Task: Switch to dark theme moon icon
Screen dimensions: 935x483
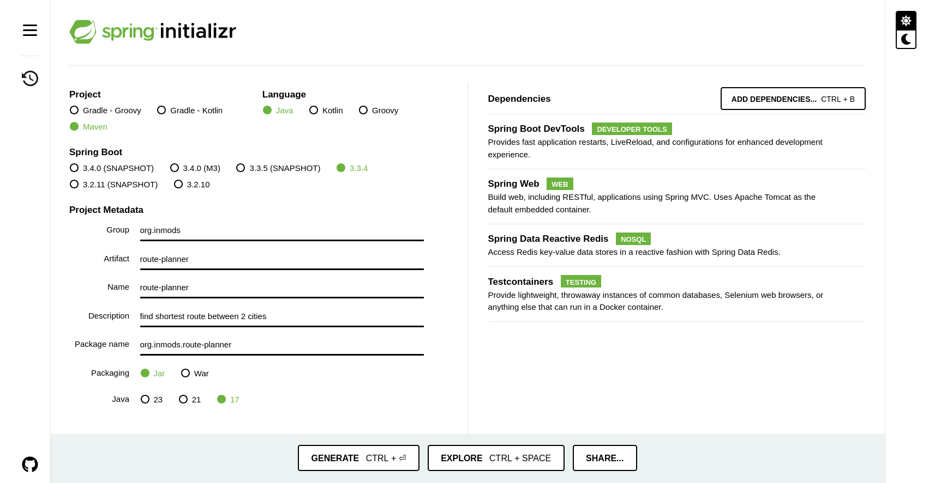Action: click(x=906, y=39)
